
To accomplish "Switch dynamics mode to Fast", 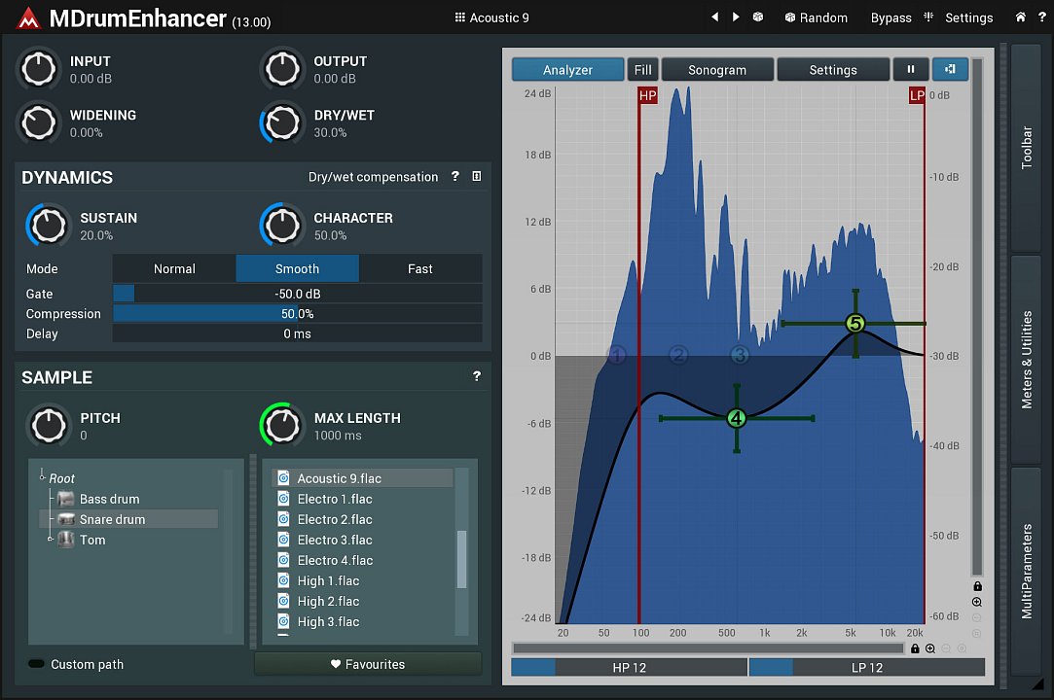I will pyautogui.click(x=419, y=268).
